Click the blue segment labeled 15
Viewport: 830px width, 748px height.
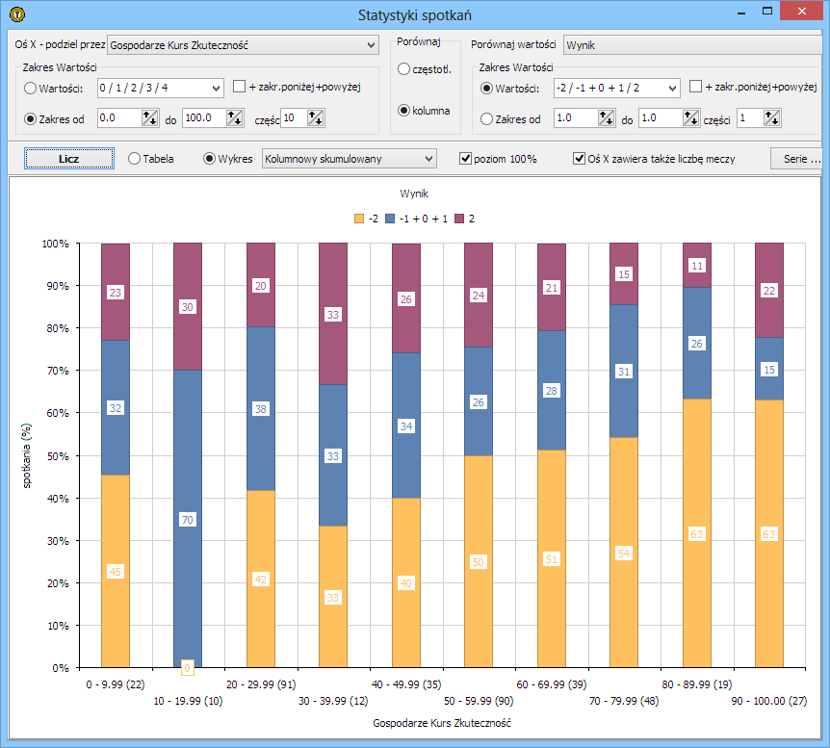point(769,369)
